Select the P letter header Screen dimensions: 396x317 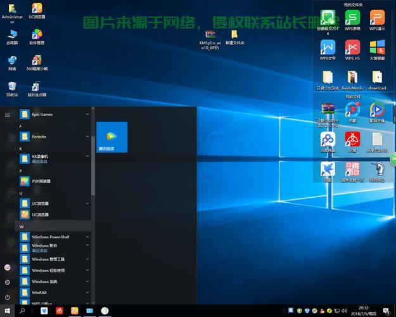(21, 171)
